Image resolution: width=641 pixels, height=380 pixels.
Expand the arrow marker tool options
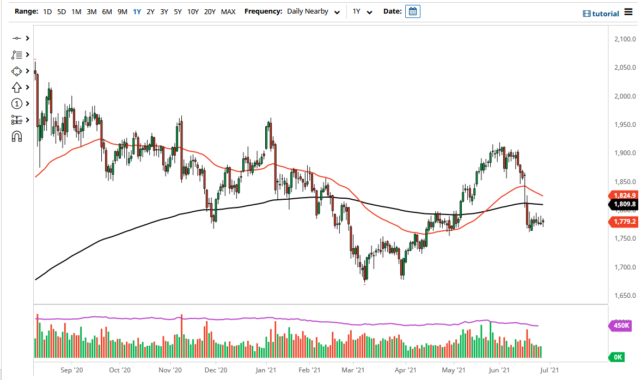(x=27, y=87)
